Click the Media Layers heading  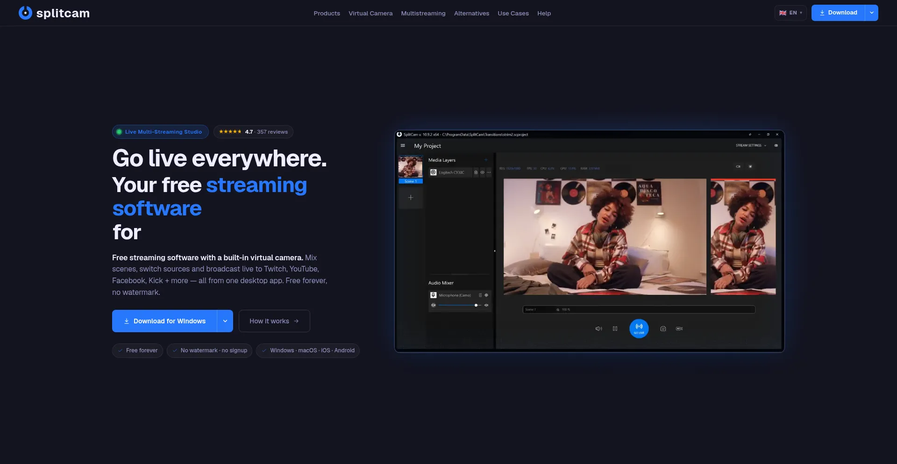click(x=442, y=160)
